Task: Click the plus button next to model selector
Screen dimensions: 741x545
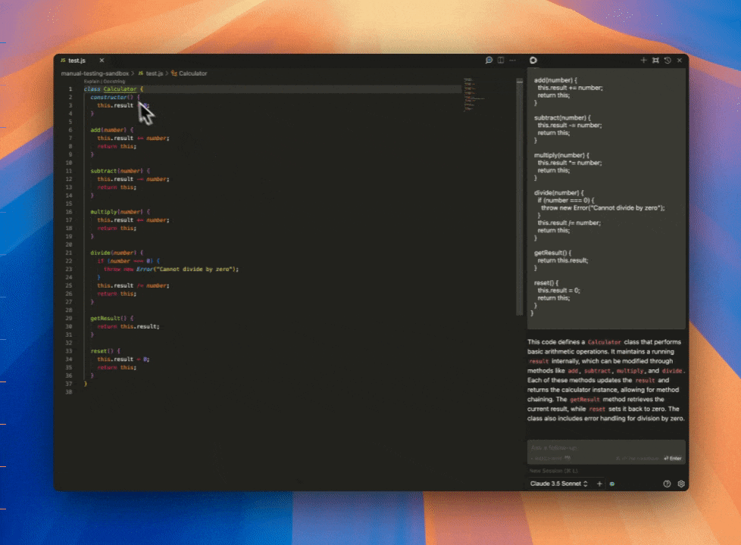Action: [x=599, y=484]
